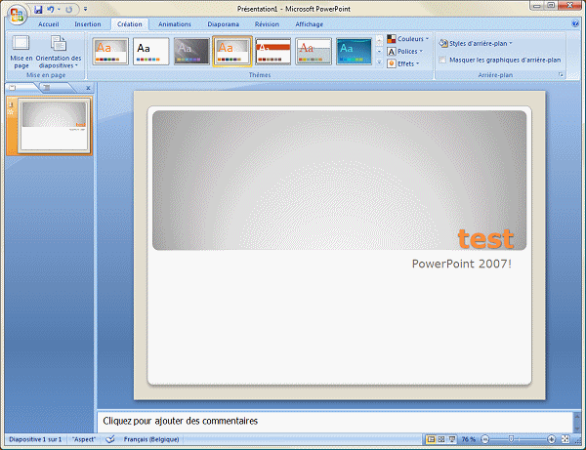586x450 pixels.
Task: Tick Masquer les graphiques d'arrière-plan checkbox
Action: pyautogui.click(x=442, y=60)
